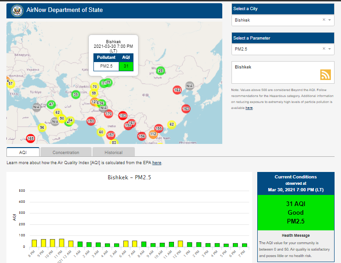The width and height of the screenshot is (341, 263).
Task: Clear the PM2.5 parameter selection
Action: (x=324, y=48)
